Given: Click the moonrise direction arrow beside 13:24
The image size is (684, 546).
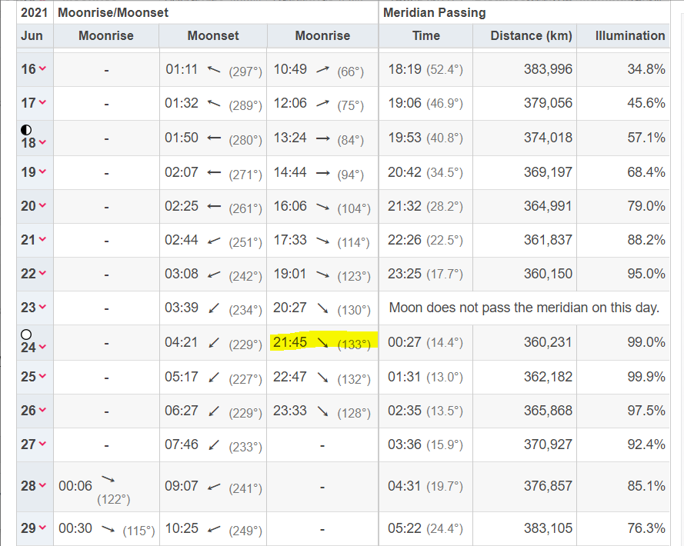Looking at the screenshot, I should (322, 138).
